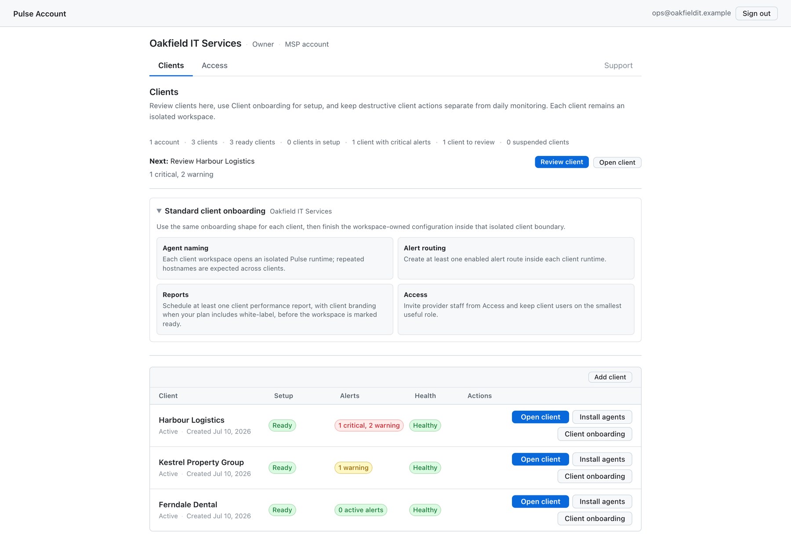Click the Add client button
The image size is (791, 549).
tap(610, 377)
